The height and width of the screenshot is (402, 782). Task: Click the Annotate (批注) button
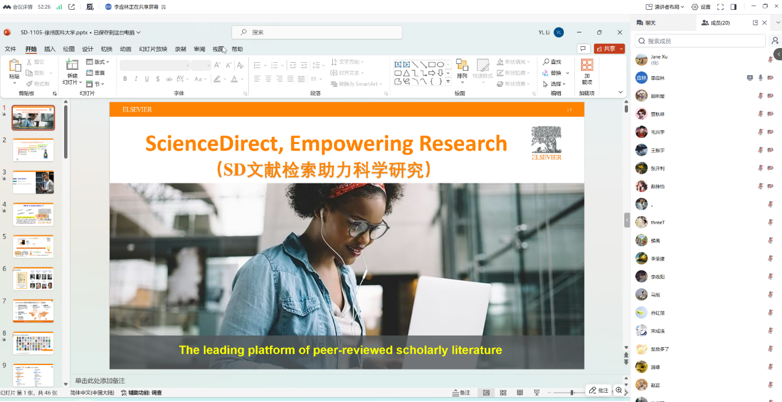click(x=598, y=390)
